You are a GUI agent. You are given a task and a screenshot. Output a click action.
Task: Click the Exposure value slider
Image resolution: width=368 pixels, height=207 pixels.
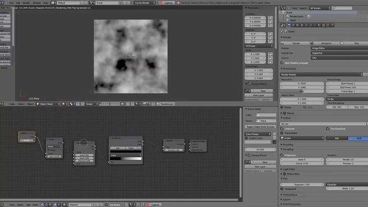302,185
